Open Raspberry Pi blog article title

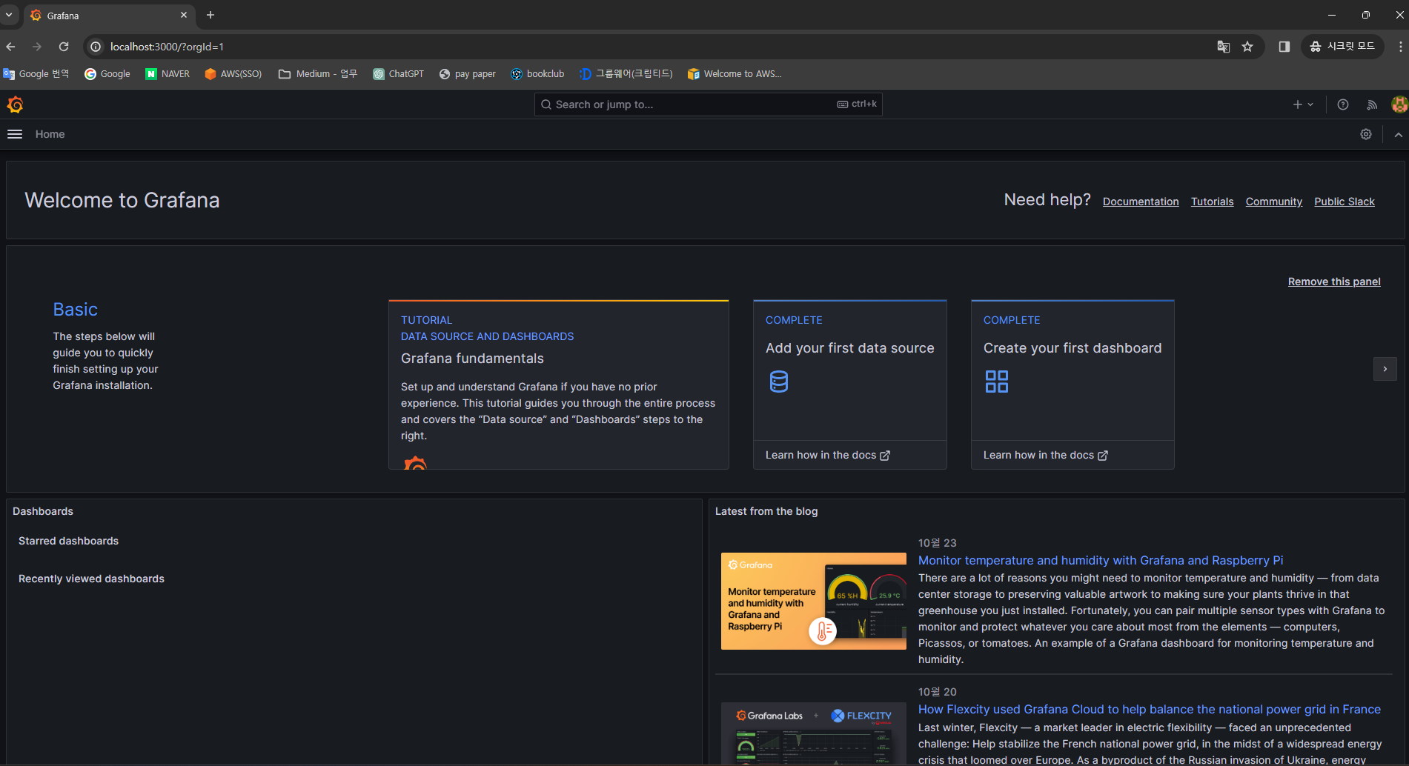tap(1101, 561)
